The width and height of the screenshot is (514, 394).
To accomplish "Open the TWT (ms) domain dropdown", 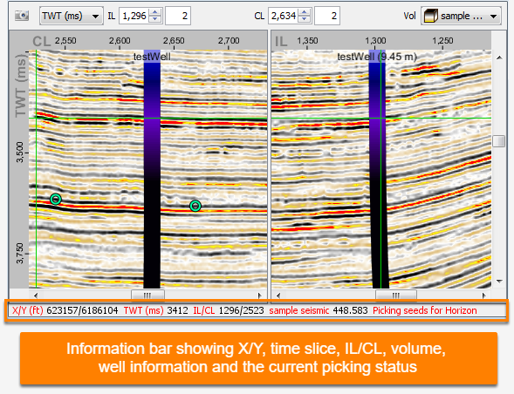I will 72,16.
